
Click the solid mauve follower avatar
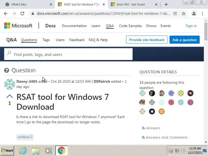pos(190,102)
